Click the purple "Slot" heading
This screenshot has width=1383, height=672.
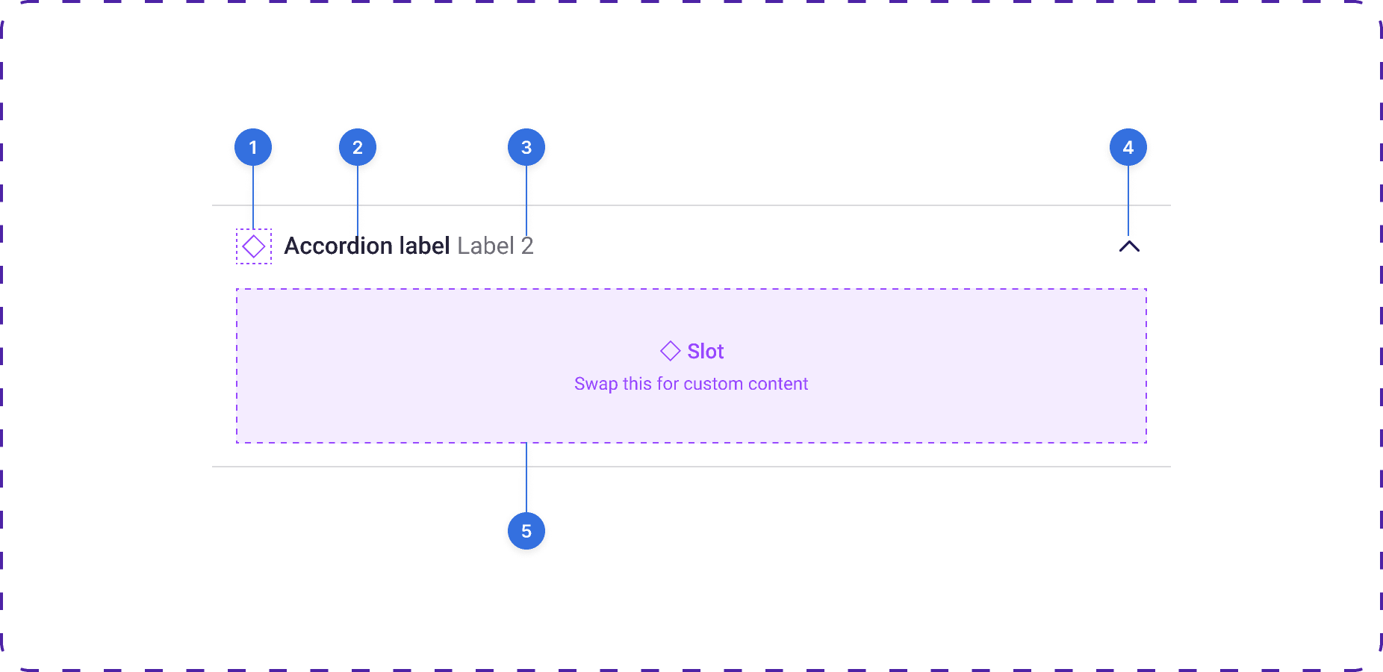706,351
